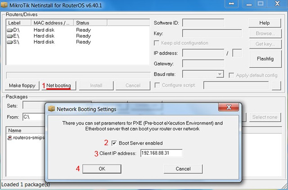
Task: Minimize the Netinstall window
Action: [x=249, y=4]
